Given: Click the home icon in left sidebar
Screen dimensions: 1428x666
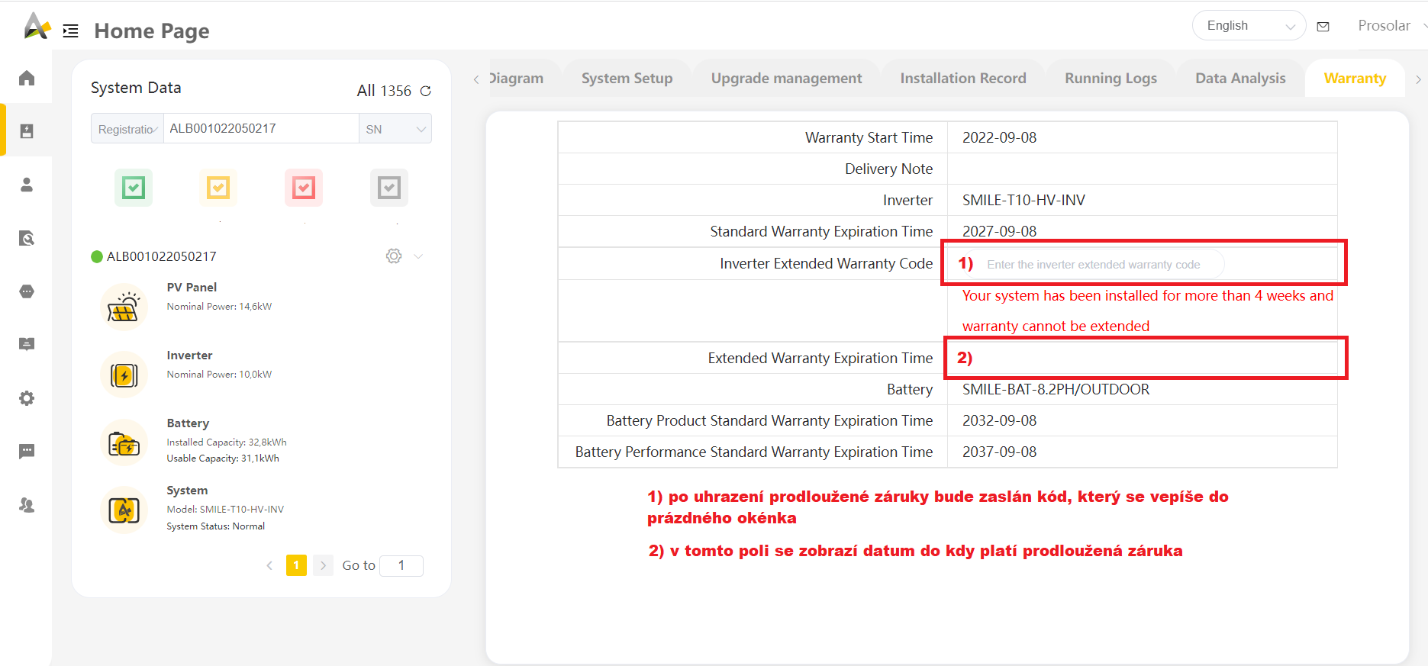Looking at the screenshot, I should (x=27, y=78).
